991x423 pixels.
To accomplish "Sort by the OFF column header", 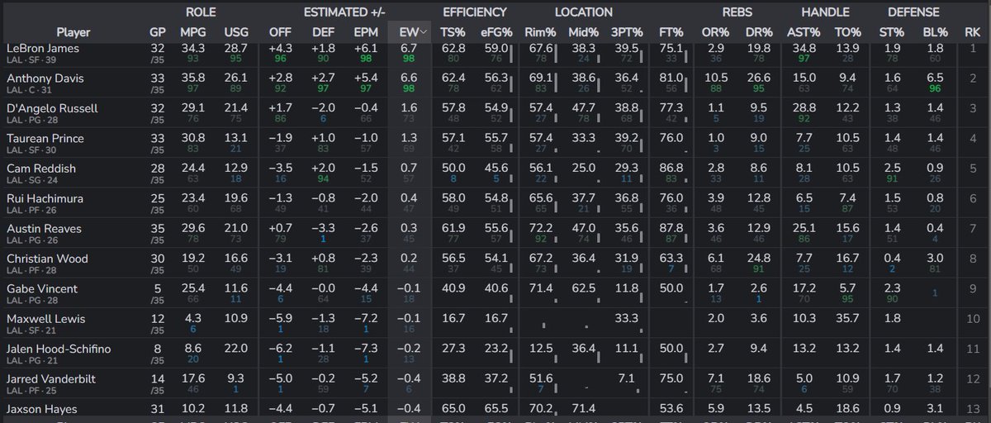I will [x=280, y=33].
